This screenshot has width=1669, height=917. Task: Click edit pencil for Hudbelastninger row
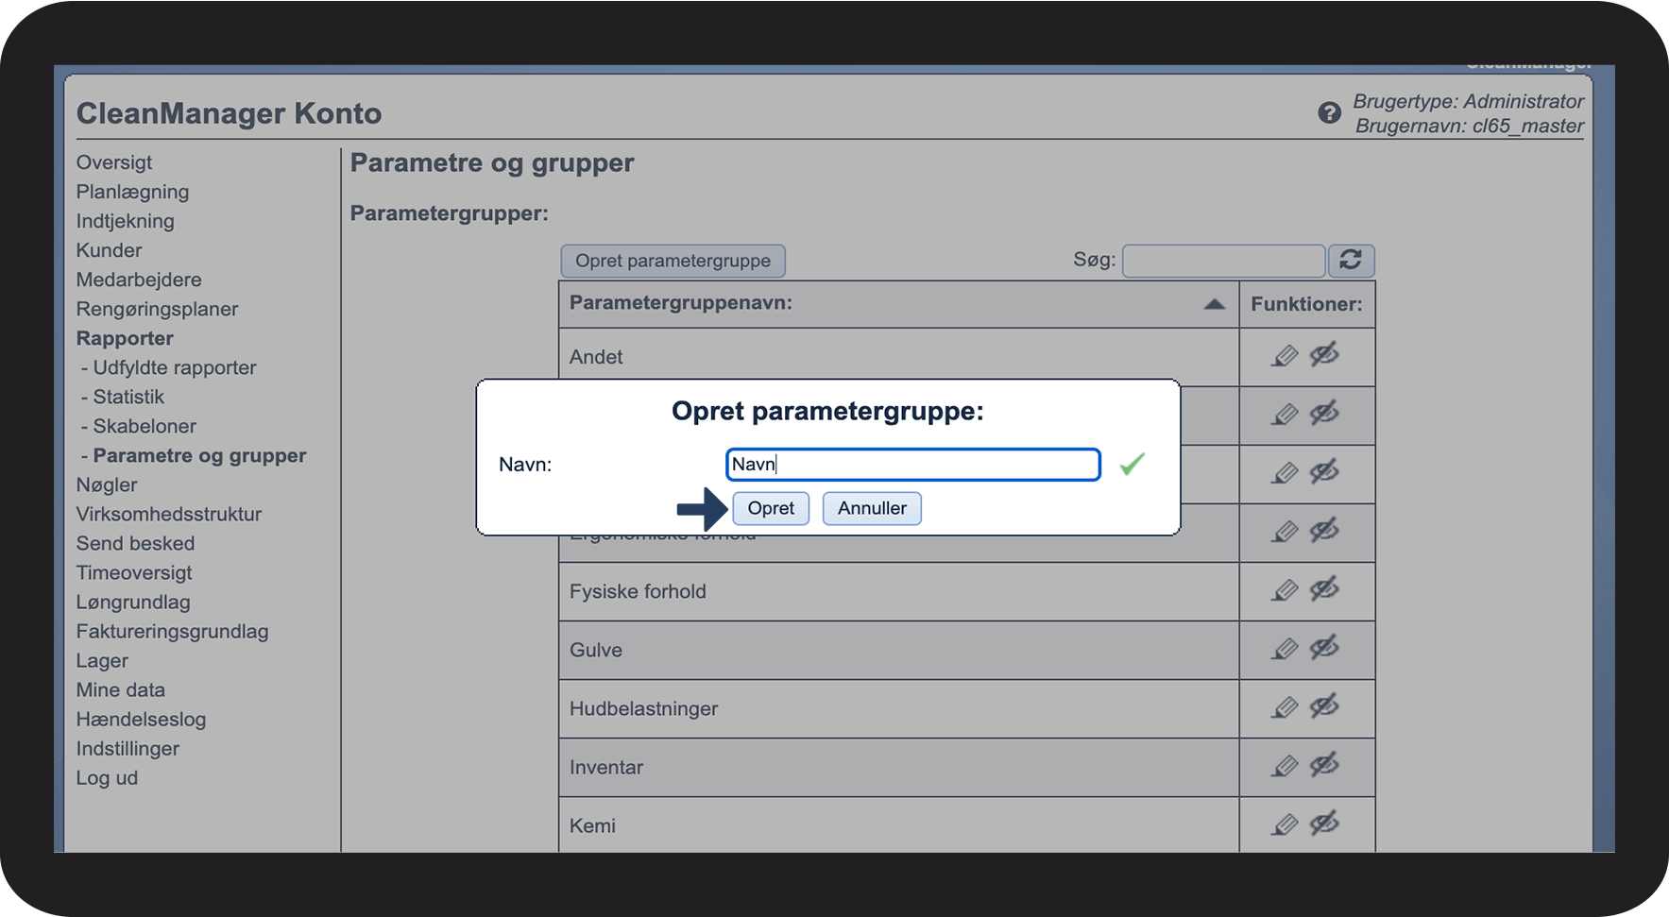click(1285, 708)
